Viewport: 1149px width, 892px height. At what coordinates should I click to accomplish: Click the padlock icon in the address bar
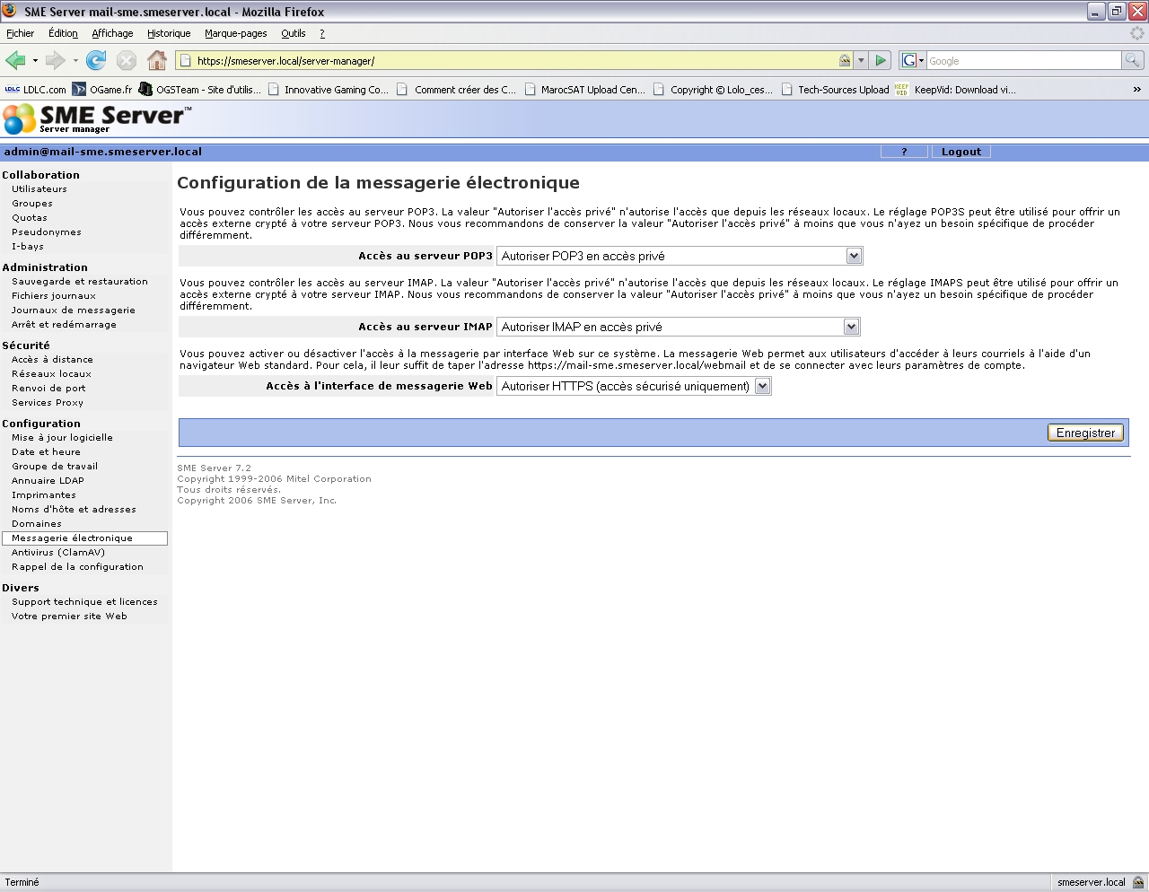845,60
